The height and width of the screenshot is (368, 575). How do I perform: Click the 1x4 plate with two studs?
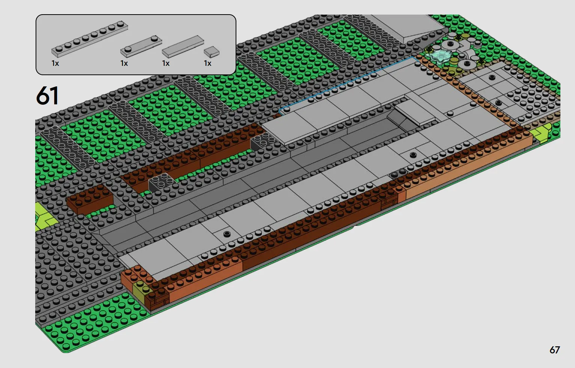coord(141,47)
